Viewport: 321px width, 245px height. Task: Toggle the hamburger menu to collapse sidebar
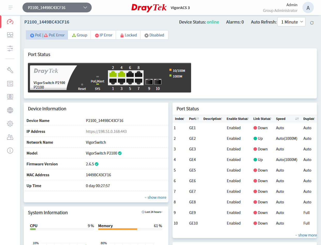(x=11, y=7)
